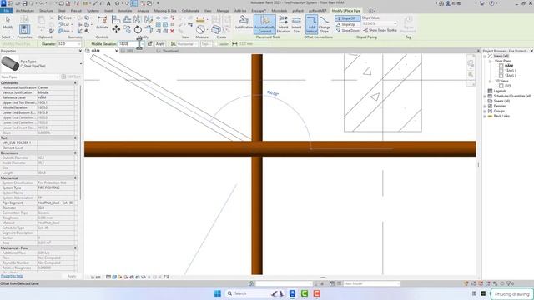Open the Middle Elevation dropdown arrow
The width and height of the screenshot is (534, 300).
[143, 44]
